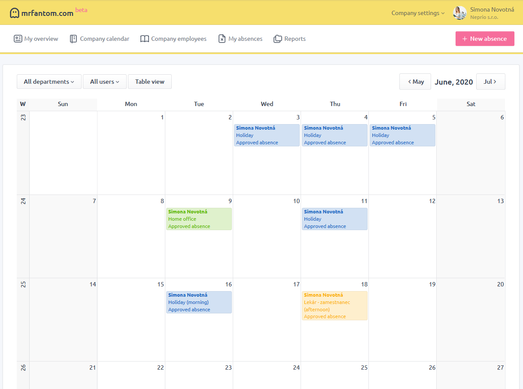The height and width of the screenshot is (389, 523).
Task: Click the Company employees book icon
Action: click(145, 39)
